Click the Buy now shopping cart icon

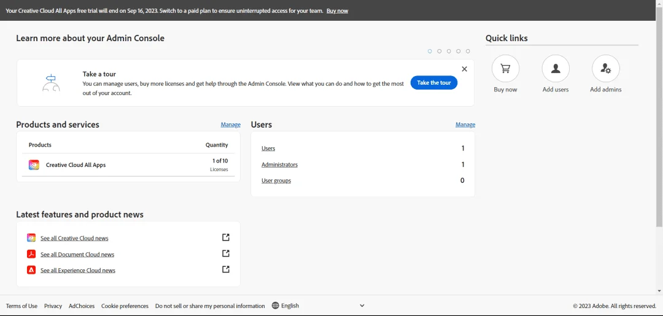click(505, 69)
